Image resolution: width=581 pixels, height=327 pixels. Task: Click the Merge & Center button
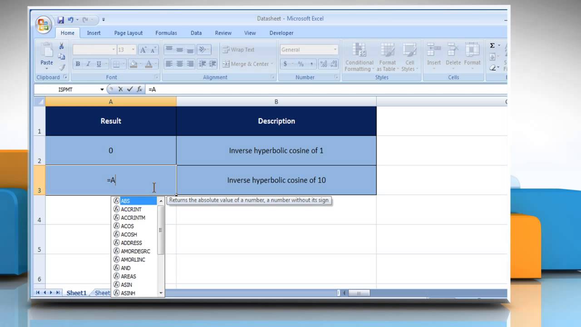tap(248, 64)
